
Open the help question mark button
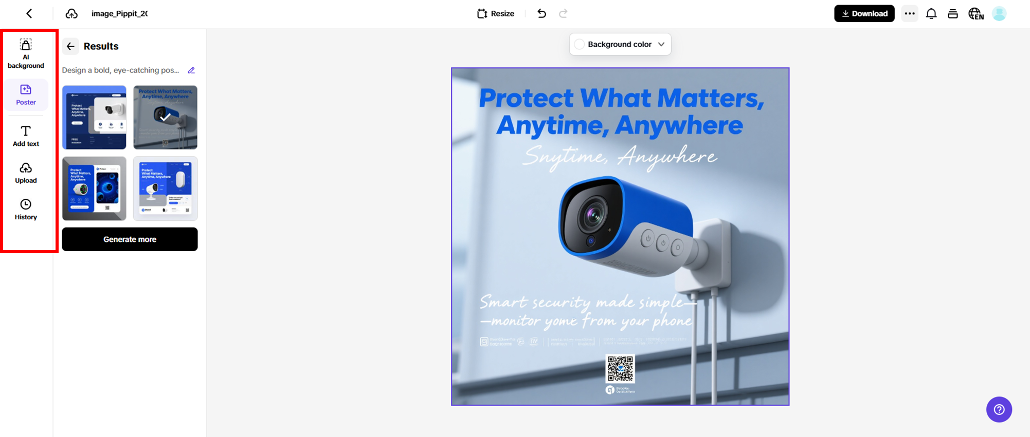(x=999, y=409)
